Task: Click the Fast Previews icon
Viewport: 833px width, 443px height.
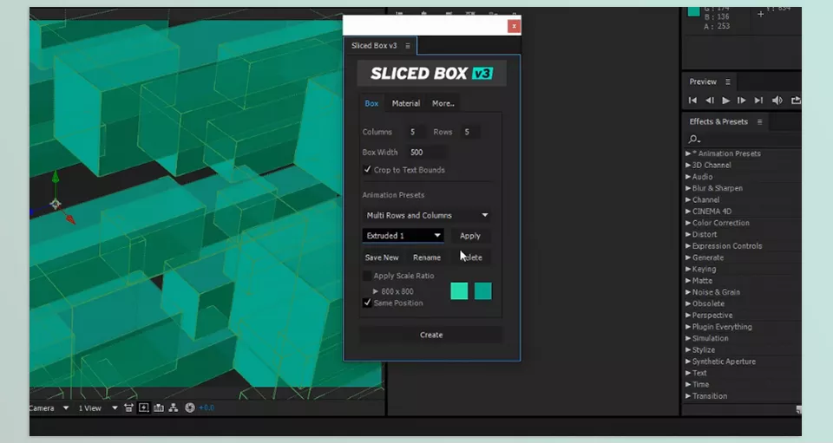Action: click(x=143, y=407)
